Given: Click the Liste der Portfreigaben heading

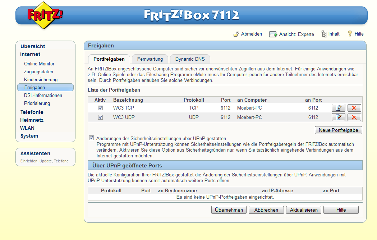Looking at the screenshot, I should click(114, 90).
